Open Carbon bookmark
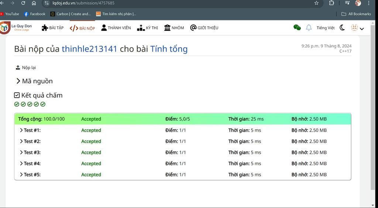The image size is (378, 208). [x=71, y=14]
